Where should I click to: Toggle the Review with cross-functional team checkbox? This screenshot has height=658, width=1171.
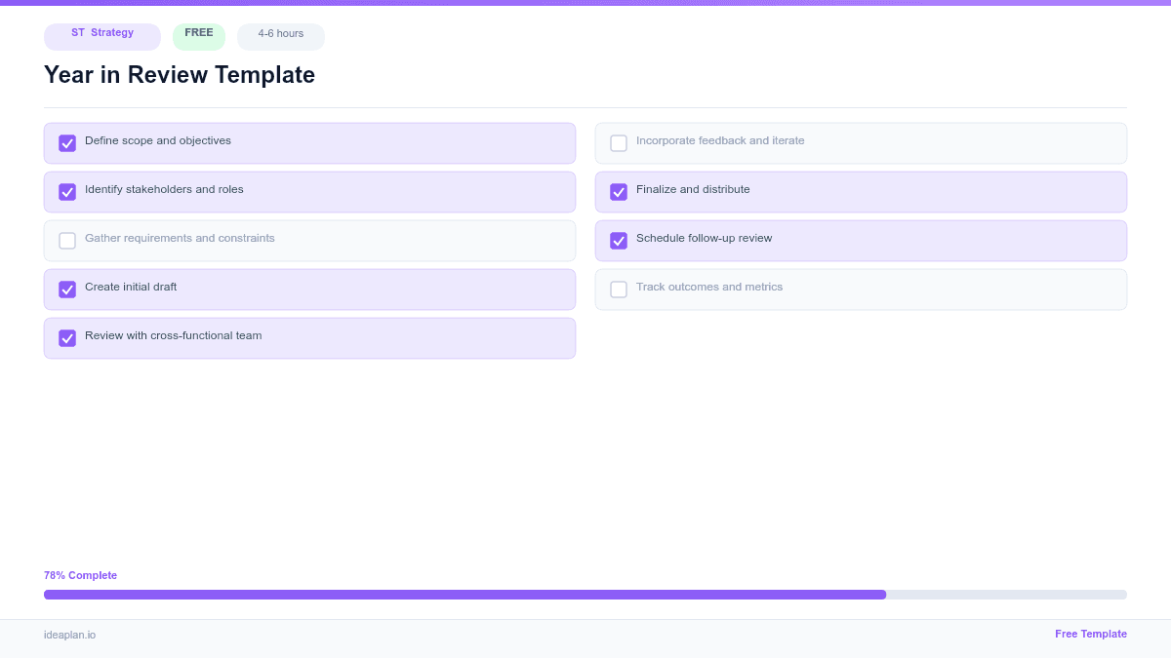pyautogui.click(x=66, y=337)
